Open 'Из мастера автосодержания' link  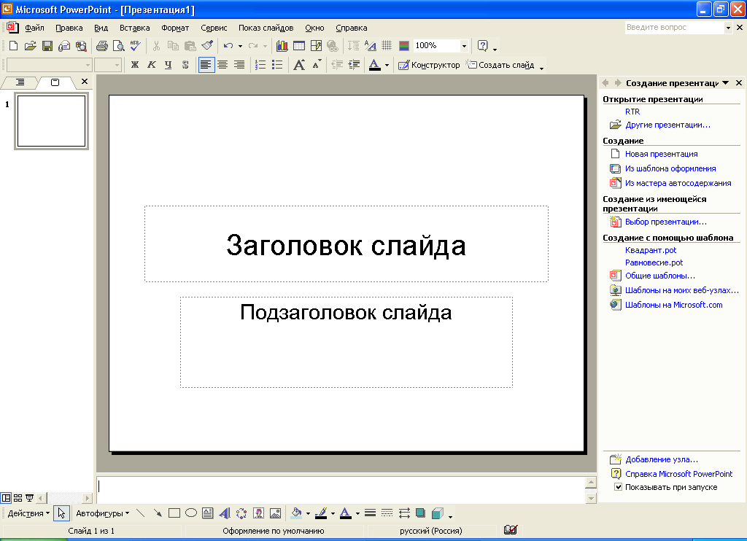678,183
